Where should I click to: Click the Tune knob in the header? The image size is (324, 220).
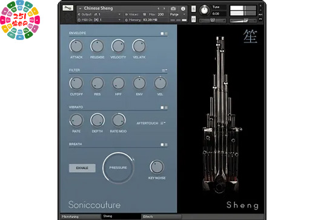point(205,10)
